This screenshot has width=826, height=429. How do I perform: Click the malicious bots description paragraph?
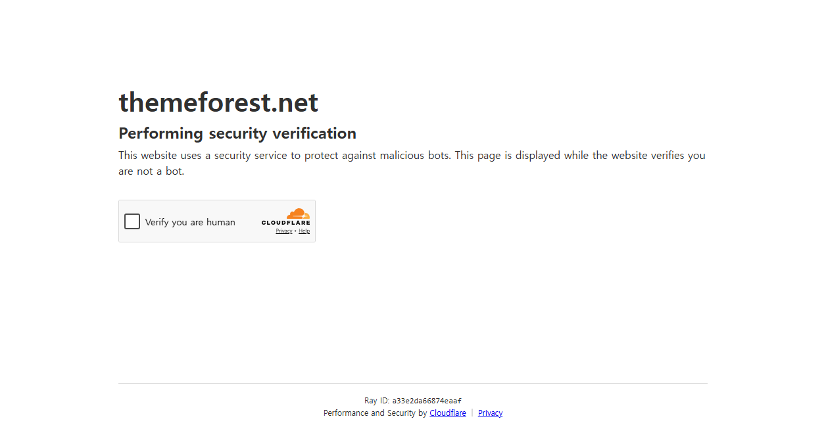pyautogui.click(x=412, y=164)
